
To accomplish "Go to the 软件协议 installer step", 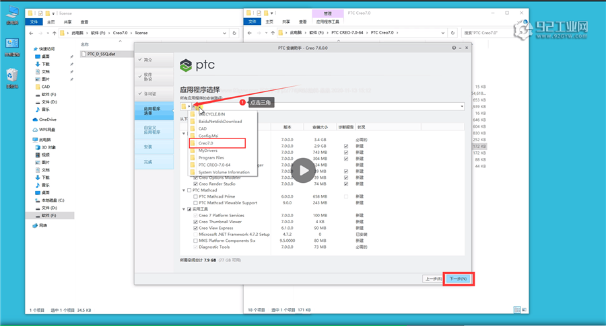I will 154,77.
